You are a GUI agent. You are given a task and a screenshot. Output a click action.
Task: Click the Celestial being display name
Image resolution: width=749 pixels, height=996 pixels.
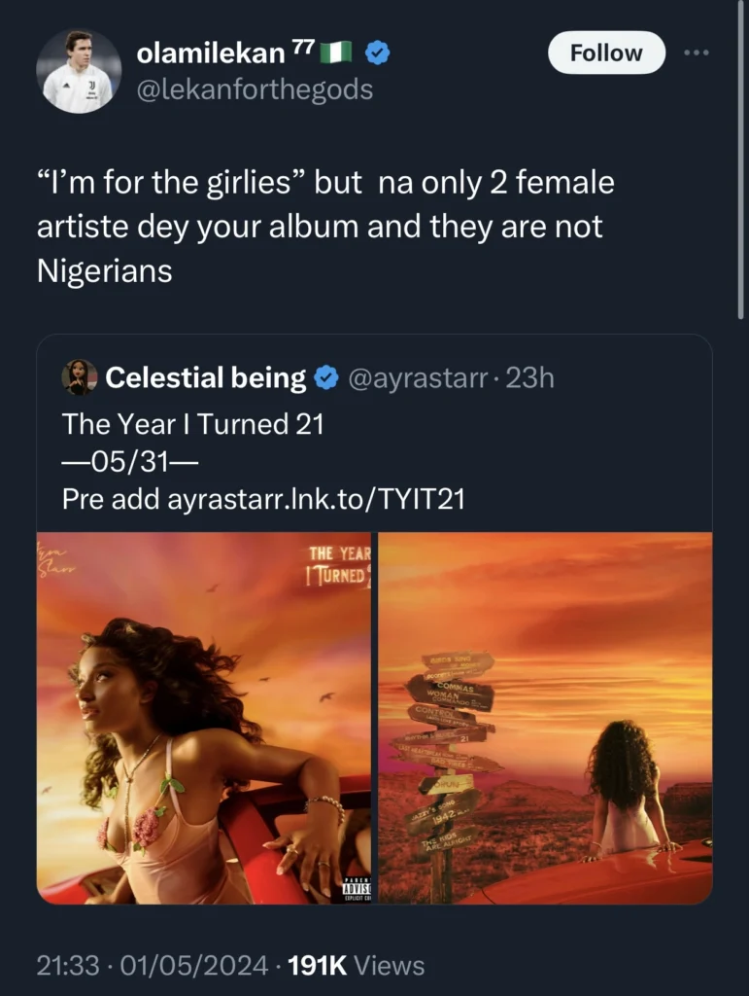206,377
